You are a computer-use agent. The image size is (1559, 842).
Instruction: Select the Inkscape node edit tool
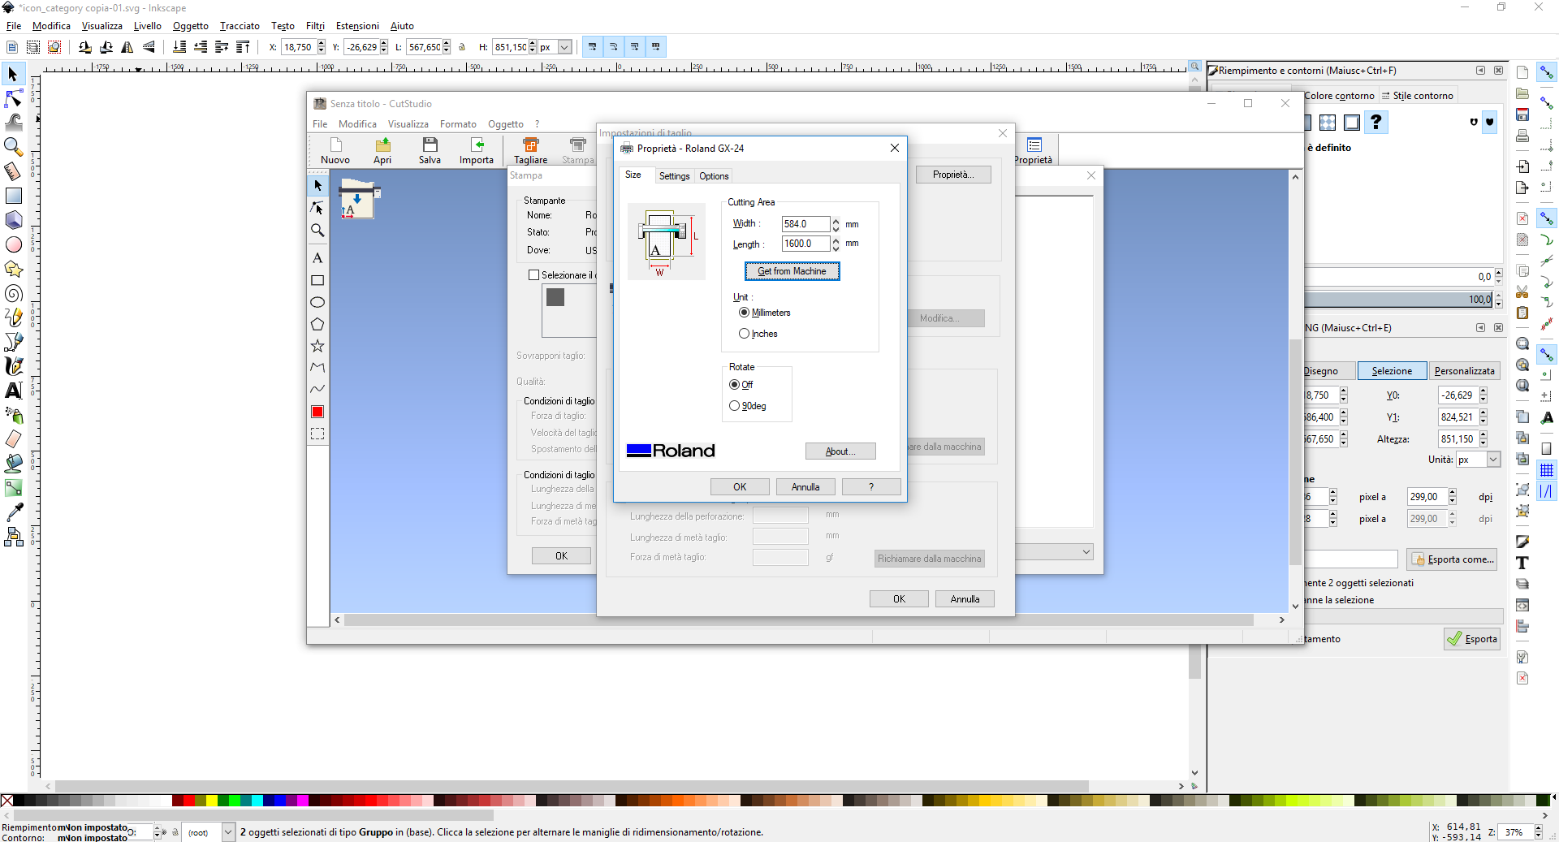click(13, 99)
